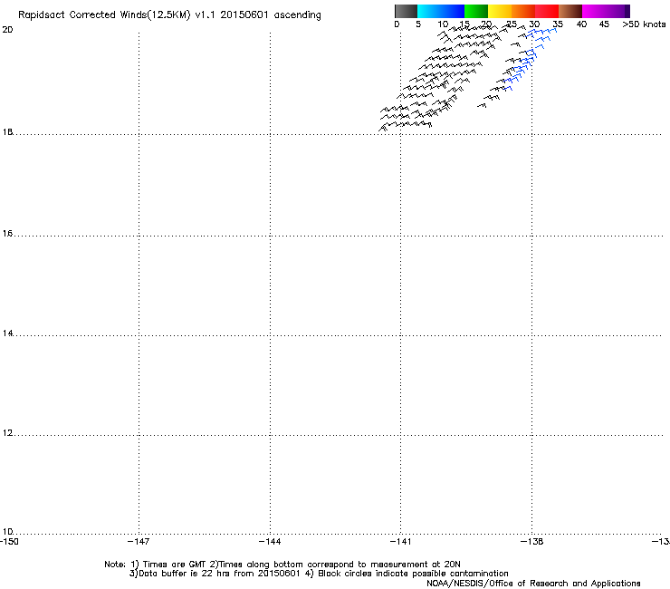Click the NOAA/NESDIS credit text
The image size is (670, 589).
tap(533, 584)
